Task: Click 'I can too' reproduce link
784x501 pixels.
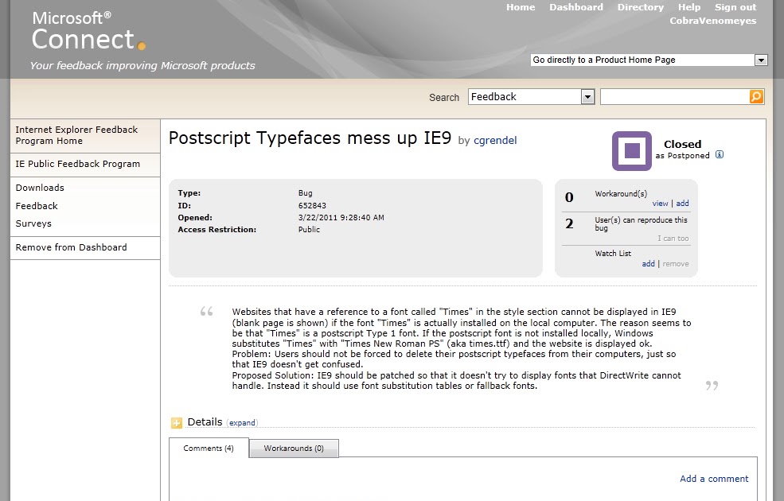Action: (x=673, y=239)
